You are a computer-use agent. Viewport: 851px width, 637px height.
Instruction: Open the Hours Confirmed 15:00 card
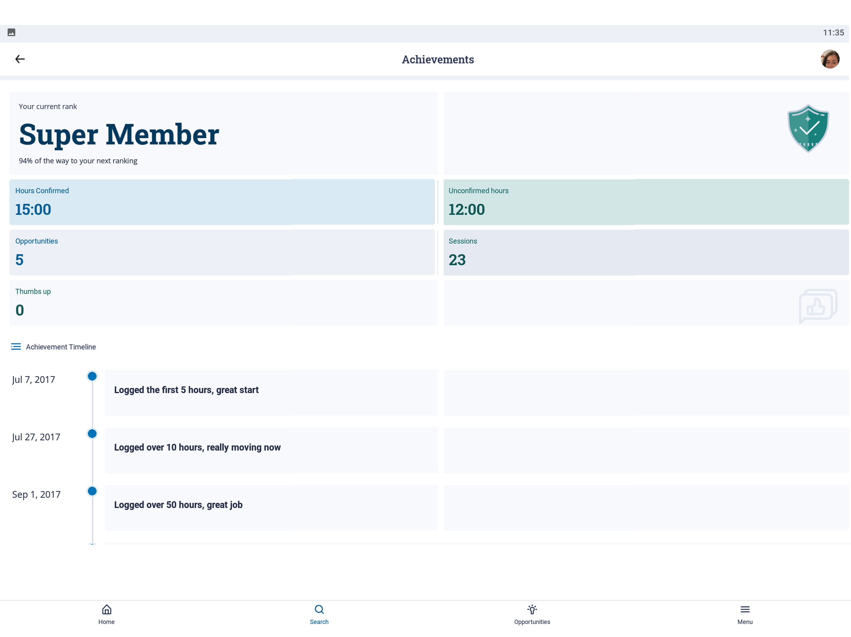click(222, 202)
